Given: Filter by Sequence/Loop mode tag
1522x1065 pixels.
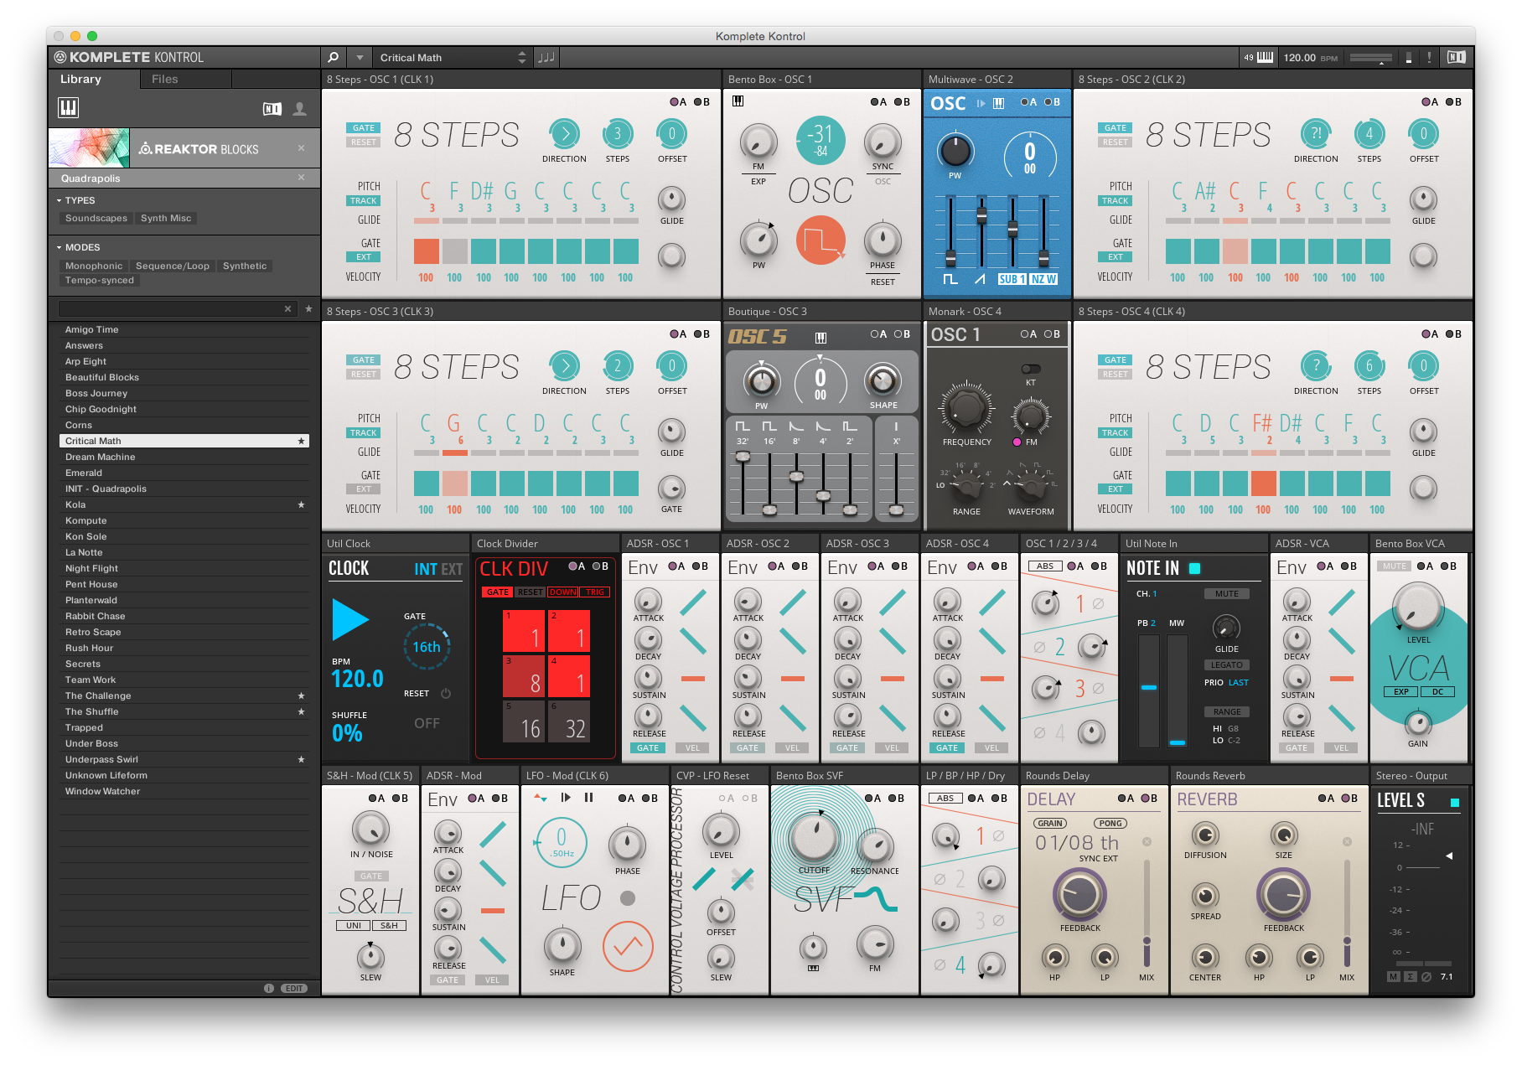Looking at the screenshot, I should [173, 266].
